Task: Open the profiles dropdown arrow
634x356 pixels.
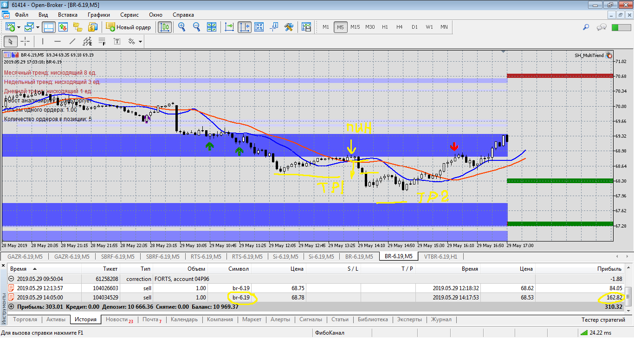Action: pyautogui.click(x=38, y=27)
